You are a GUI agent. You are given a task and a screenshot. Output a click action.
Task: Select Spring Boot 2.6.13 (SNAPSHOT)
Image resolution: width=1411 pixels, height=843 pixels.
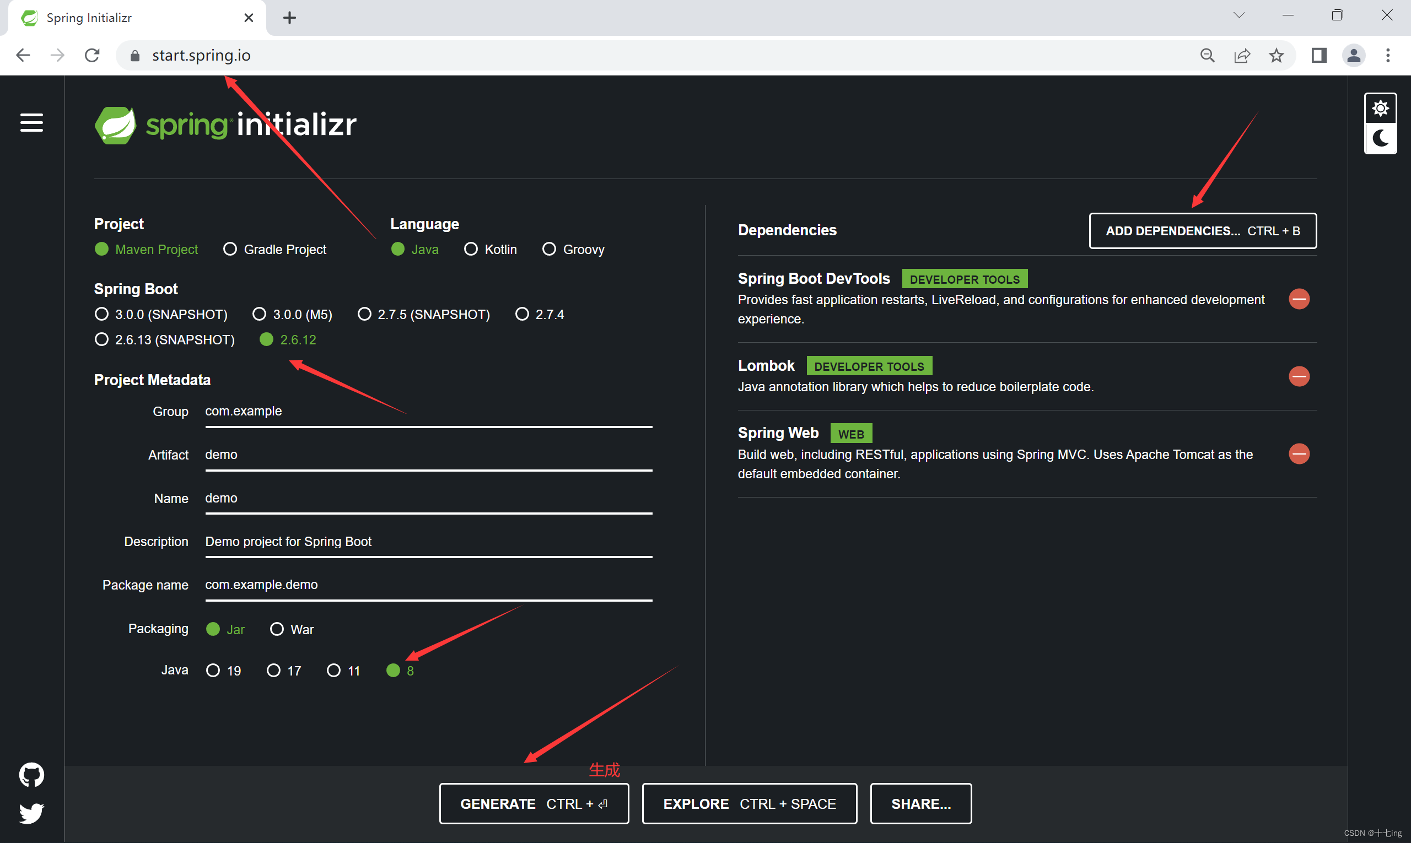point(164,340)
